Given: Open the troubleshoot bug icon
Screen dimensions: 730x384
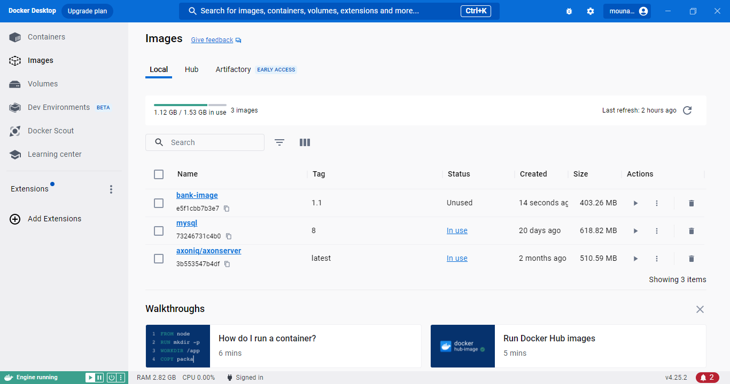Looking at the screenshot, I should tap(569, 11).
